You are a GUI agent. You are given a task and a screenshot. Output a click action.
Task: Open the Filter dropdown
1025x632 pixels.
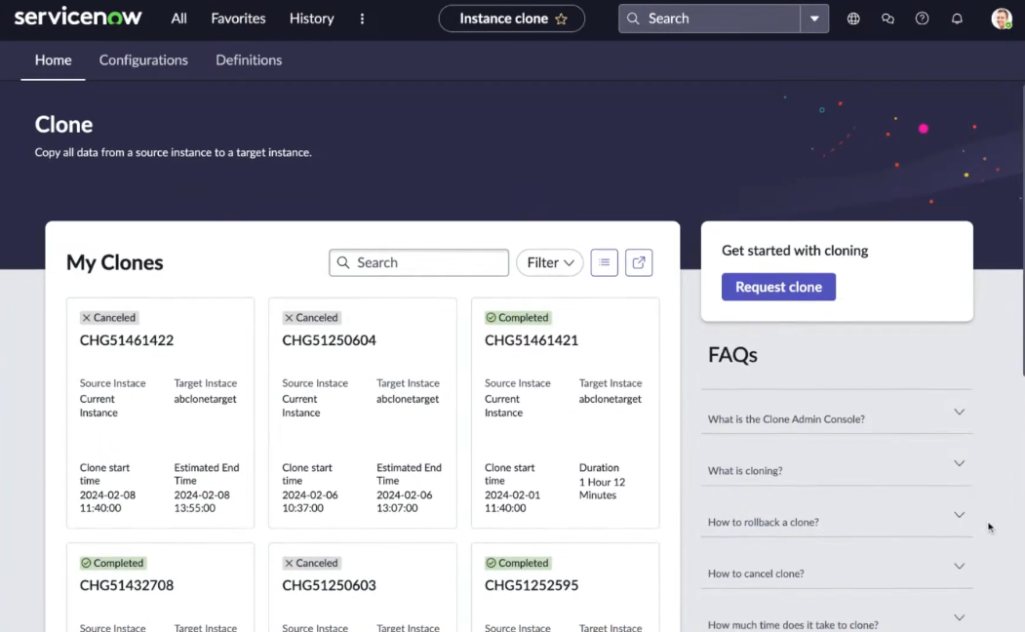tap(550, 262)
